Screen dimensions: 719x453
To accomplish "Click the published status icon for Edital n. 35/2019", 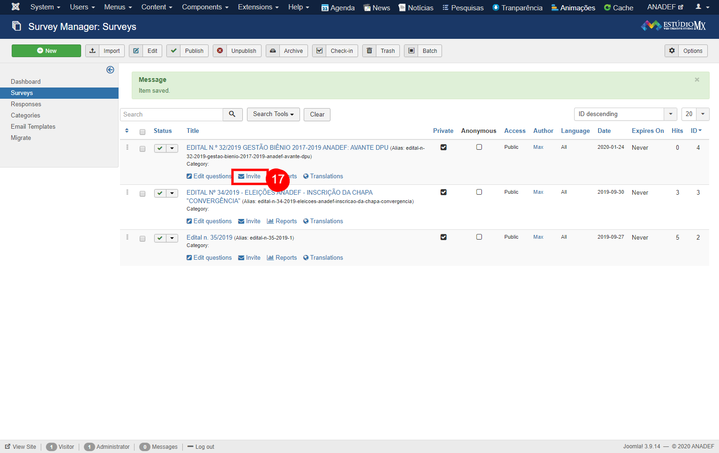I will 160,238.
